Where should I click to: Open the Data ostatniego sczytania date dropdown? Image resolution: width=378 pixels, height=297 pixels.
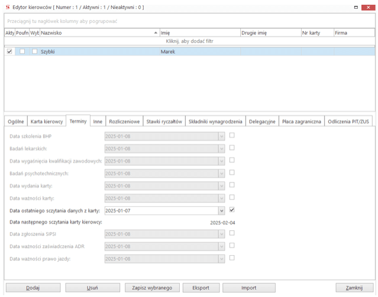221,210
